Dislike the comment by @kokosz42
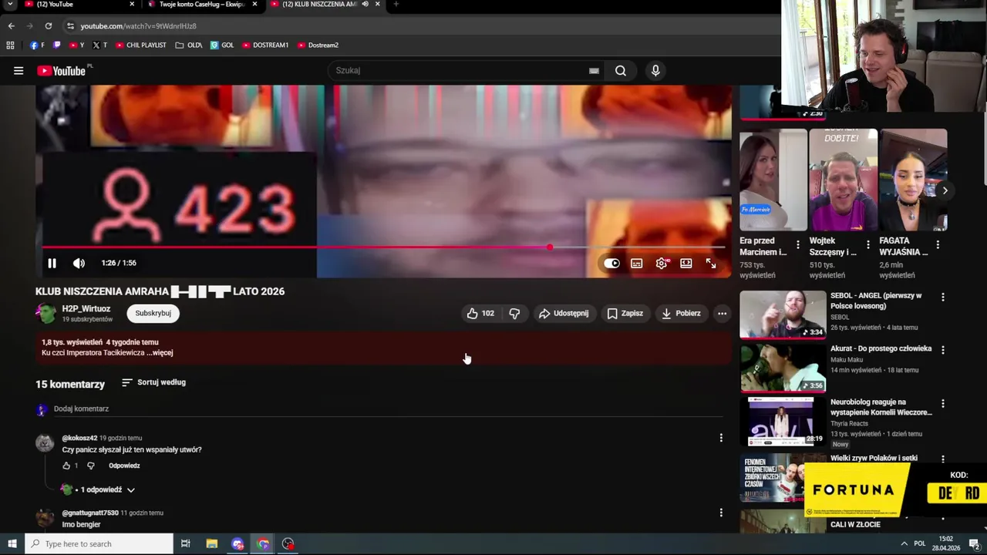Image resolution: width=987 pixels, height=555 pixels. (x=90, y=466)
